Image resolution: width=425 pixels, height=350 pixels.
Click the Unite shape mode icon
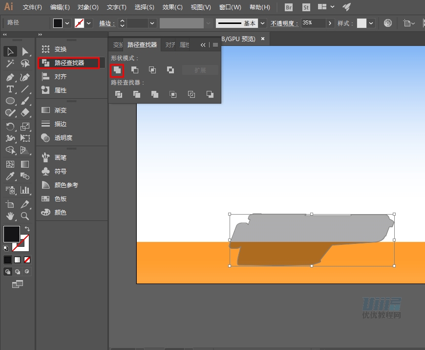point(117,70)
